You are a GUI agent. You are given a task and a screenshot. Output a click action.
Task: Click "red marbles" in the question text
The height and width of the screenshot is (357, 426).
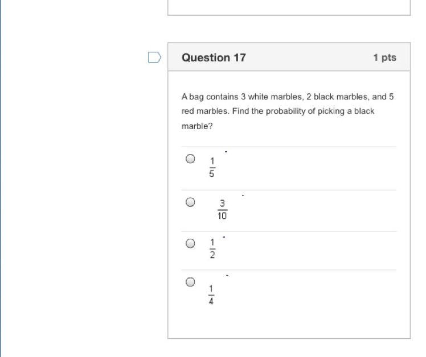[x=200, y=111]
